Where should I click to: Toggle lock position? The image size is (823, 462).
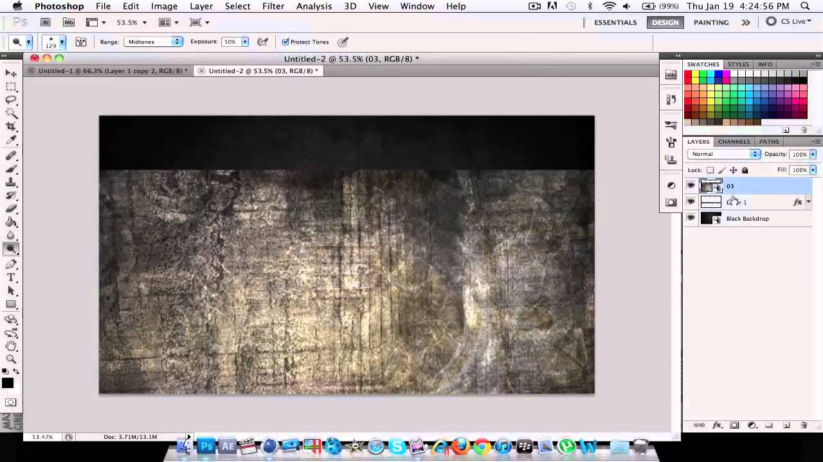(733, 170)
